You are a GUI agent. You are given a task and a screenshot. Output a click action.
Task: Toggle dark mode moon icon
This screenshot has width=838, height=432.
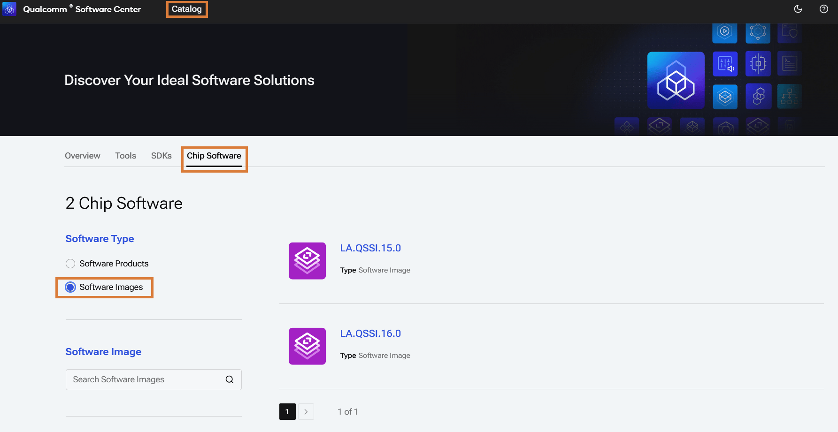(798, 9)
